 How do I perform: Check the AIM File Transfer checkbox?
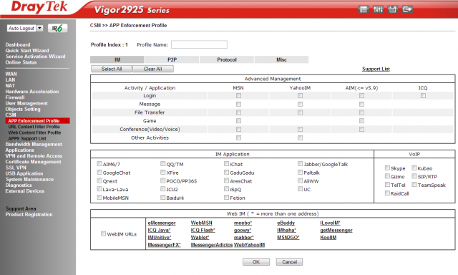(361, 112)
